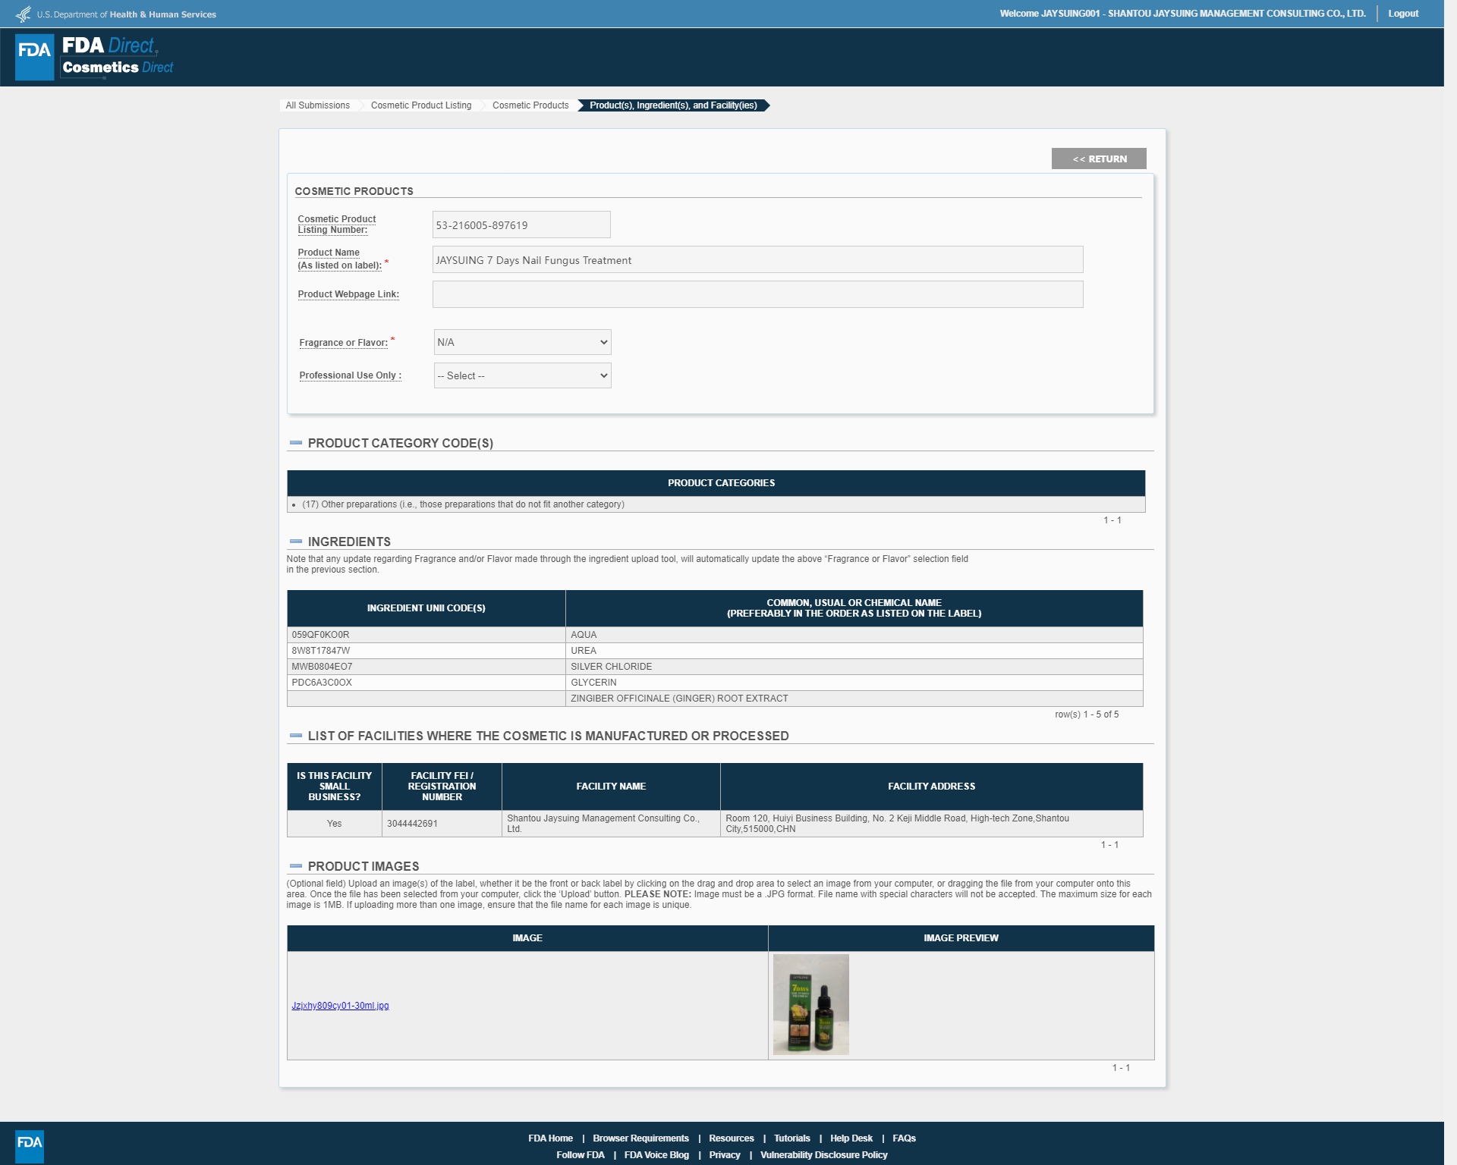Click Shantou Jaysuing Management Consulting facility name

[x=603, y=824]
